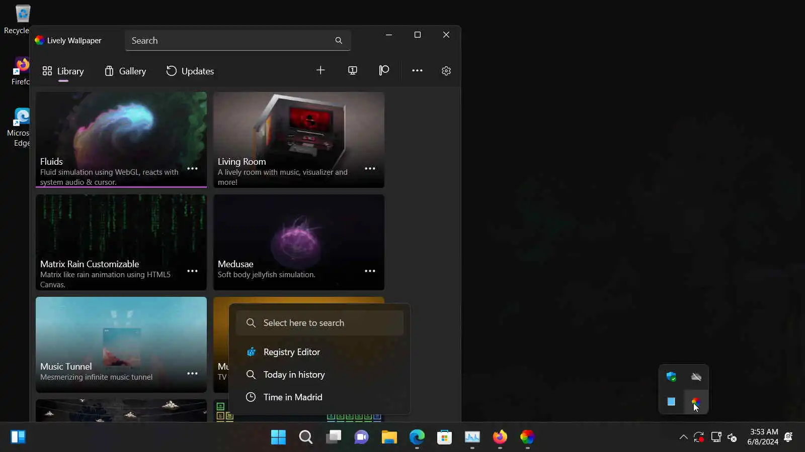The image size is (805, 452).
Task: Open the performance monitor taskbar app
Action: (472, 437)
